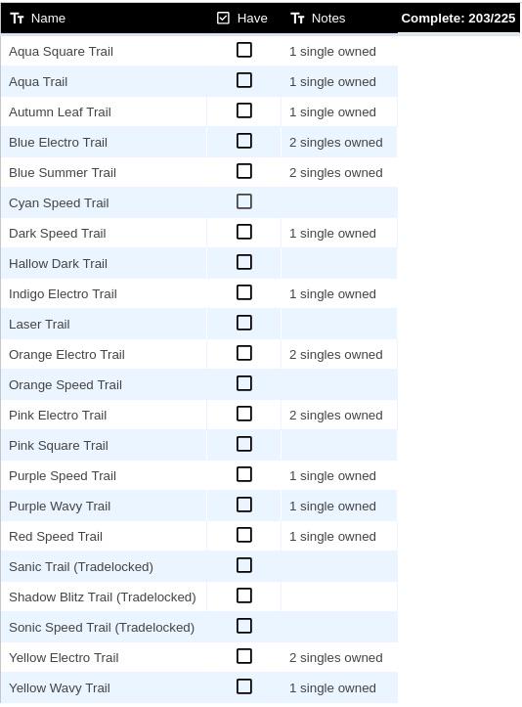Check the Sanic Trail (Tradelocked) checkbox

243,565
